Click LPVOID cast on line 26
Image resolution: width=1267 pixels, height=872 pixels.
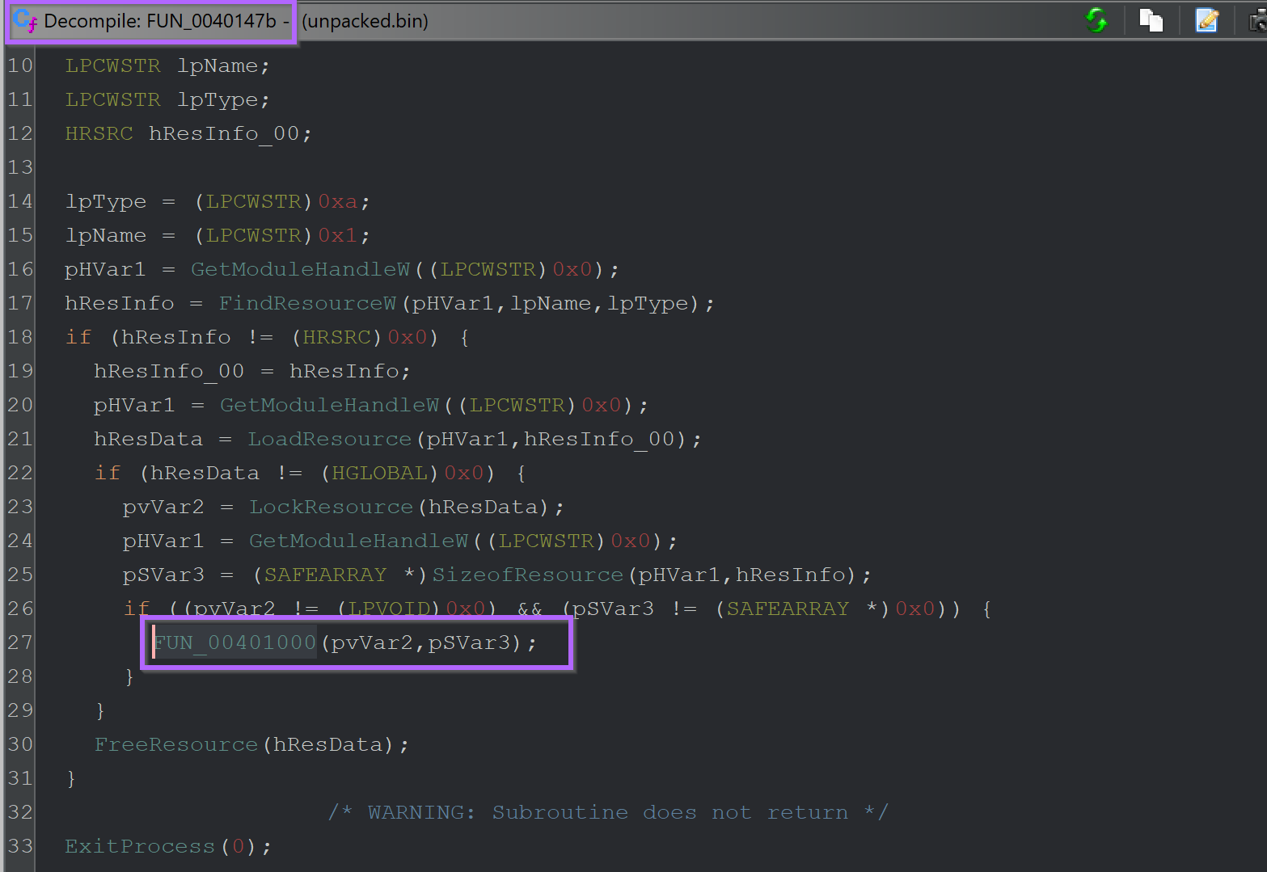coord(389,609)
